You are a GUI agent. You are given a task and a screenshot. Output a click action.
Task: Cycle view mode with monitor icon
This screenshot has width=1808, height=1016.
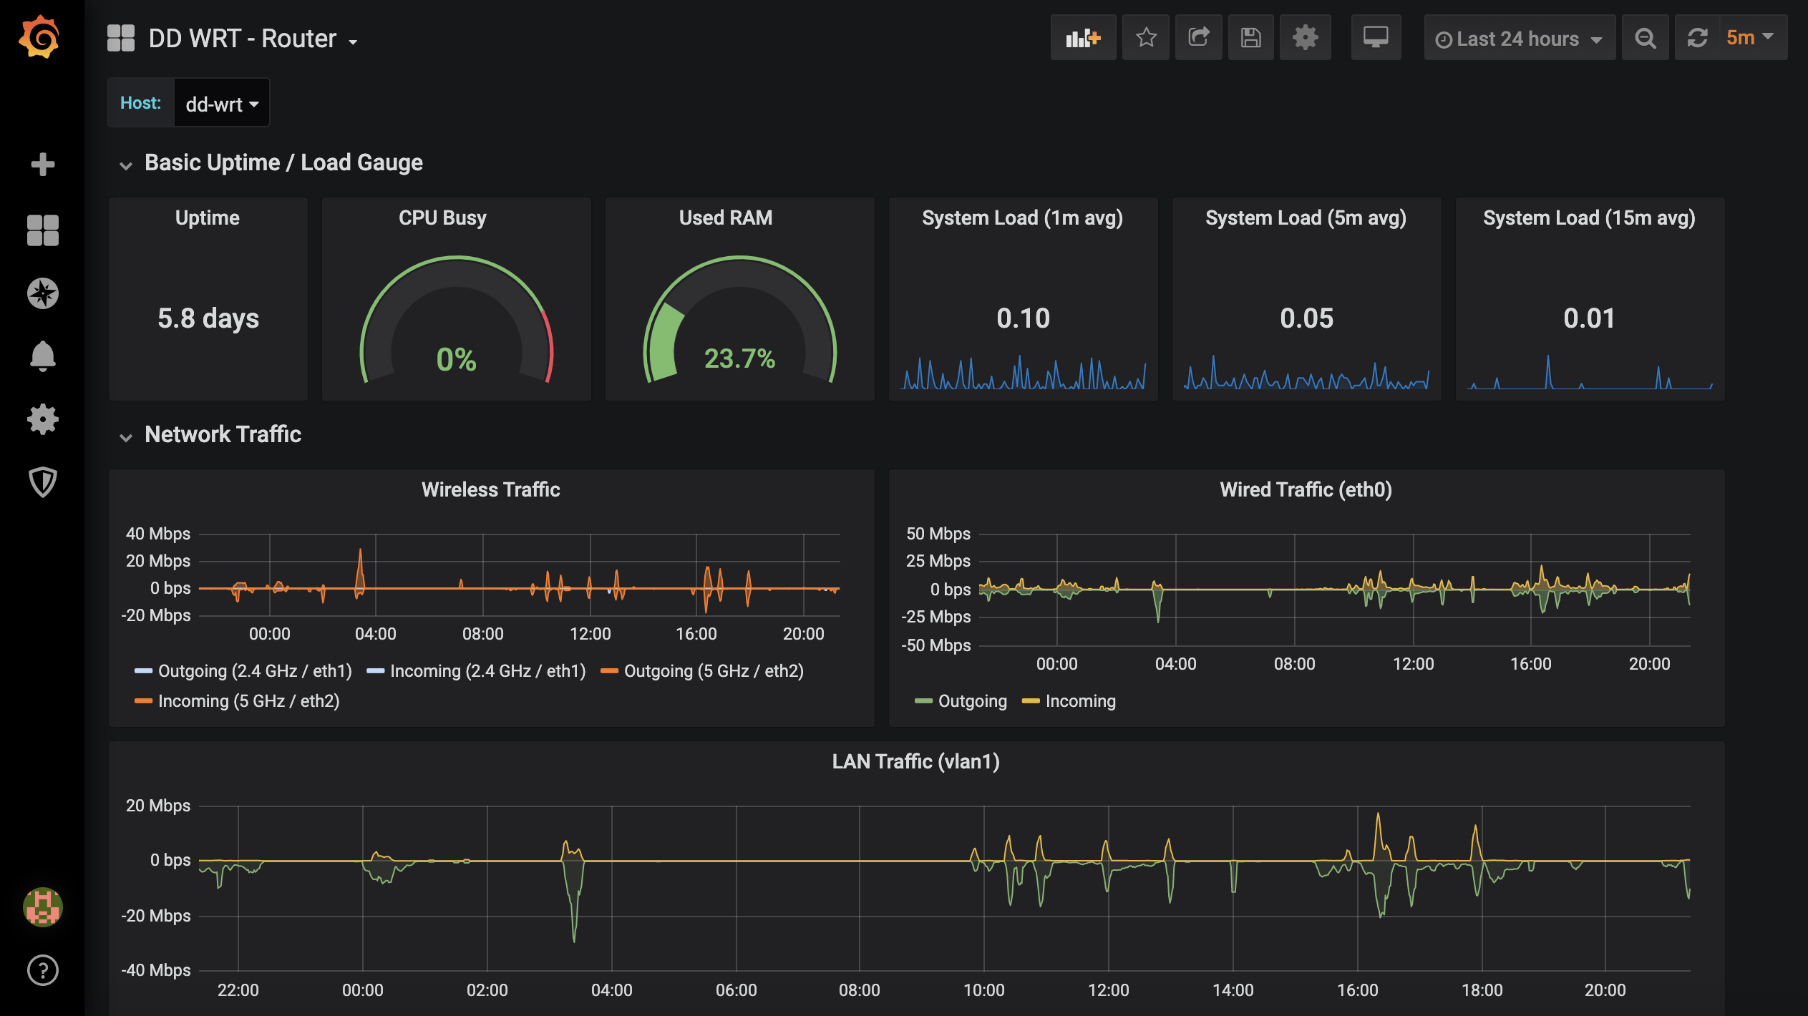click(1376, 38)
